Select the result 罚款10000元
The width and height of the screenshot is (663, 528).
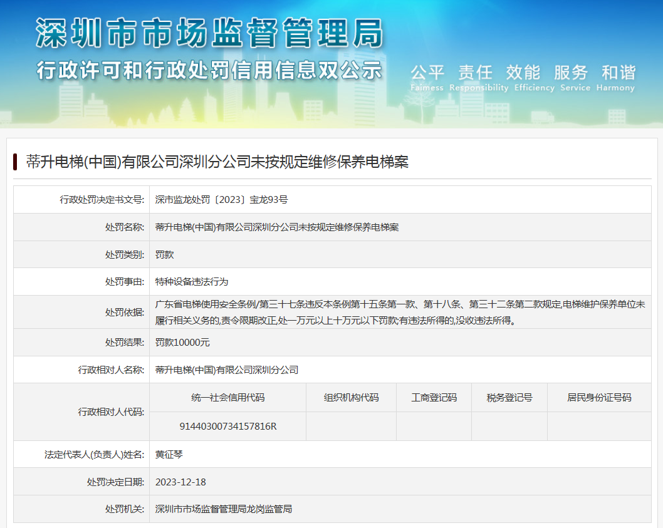point(182,343)
